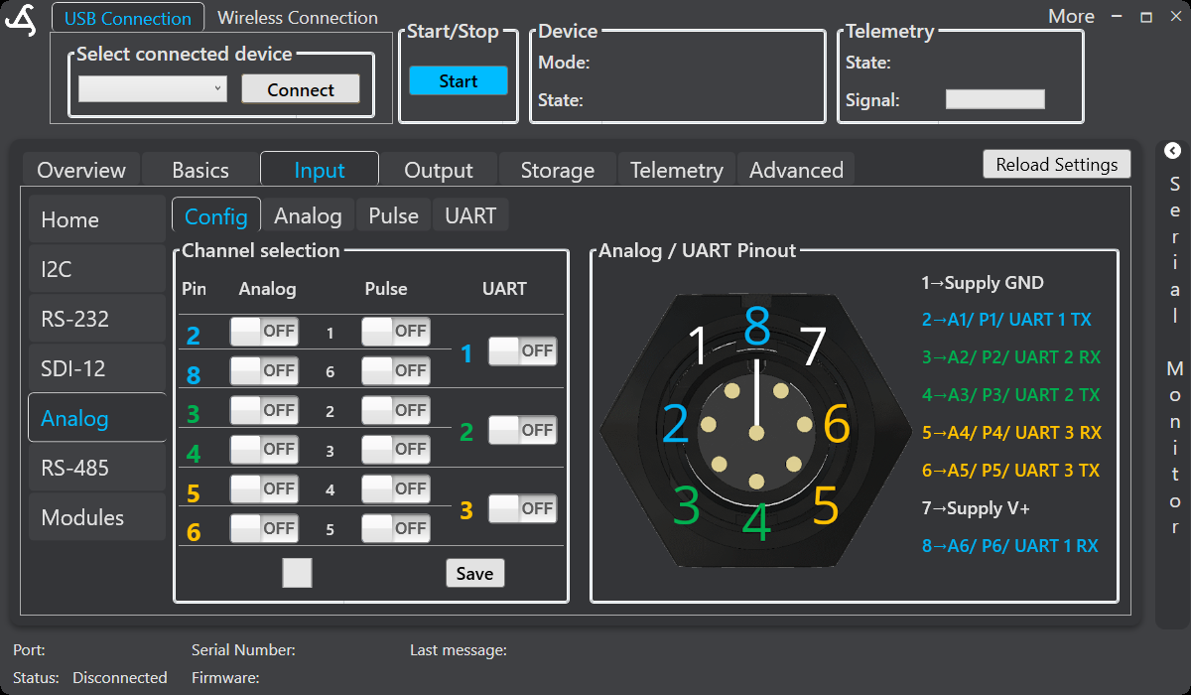Switch to Wireless Connection tab

click(298, 18)
